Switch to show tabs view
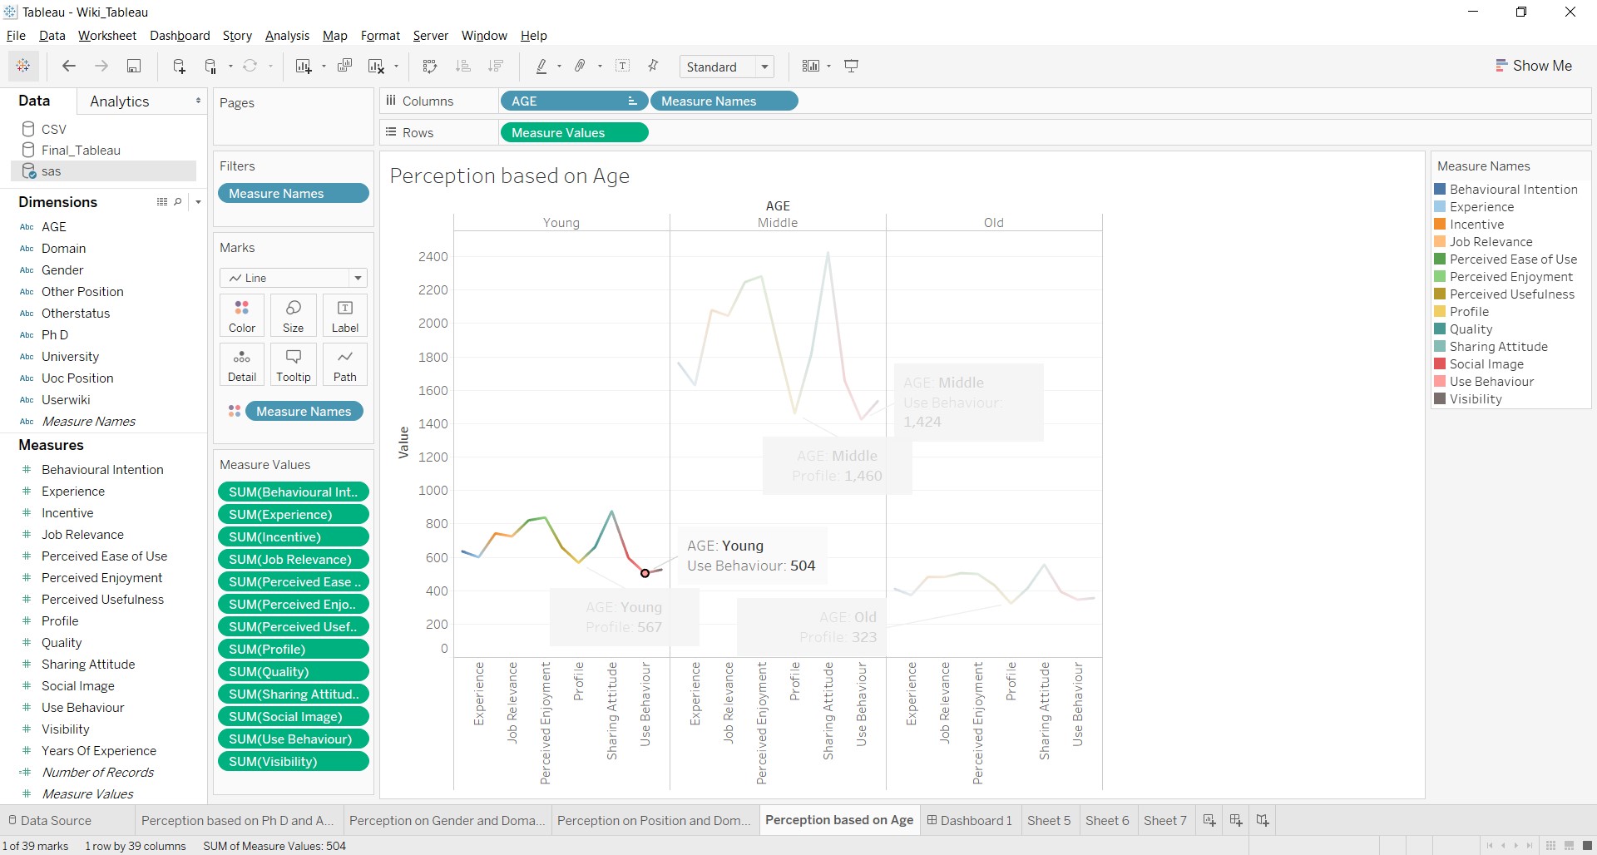The image size is (1597, 855). (1587, 846)
